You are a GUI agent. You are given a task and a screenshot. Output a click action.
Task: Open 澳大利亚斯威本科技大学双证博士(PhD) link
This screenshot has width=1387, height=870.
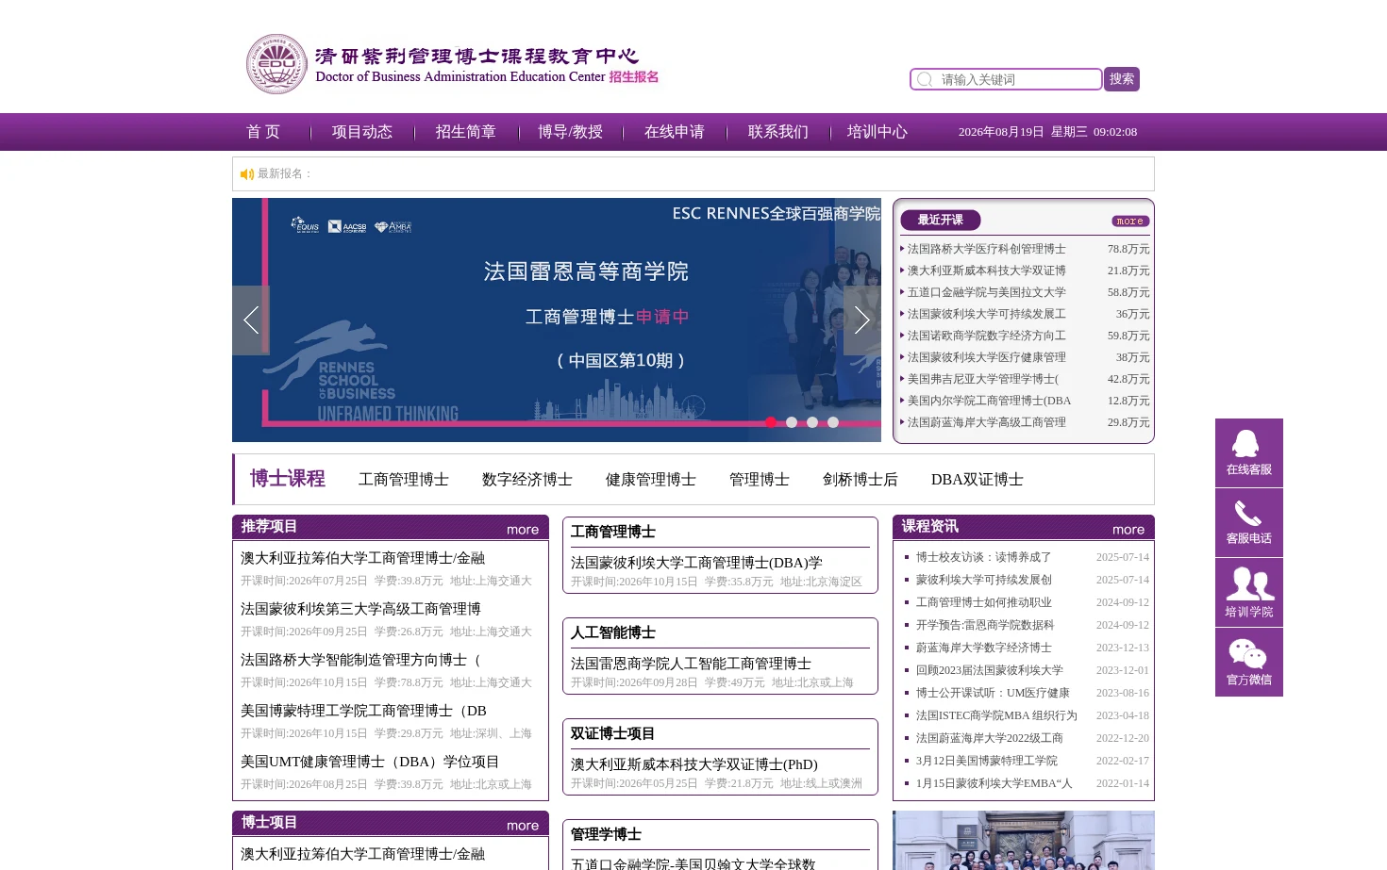[694, 764]
